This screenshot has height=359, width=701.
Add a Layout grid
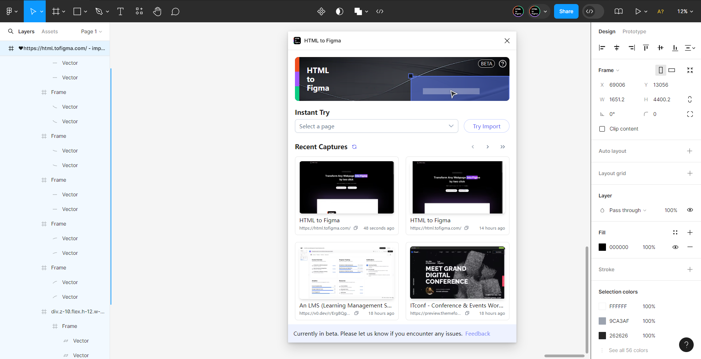(690, 173)
